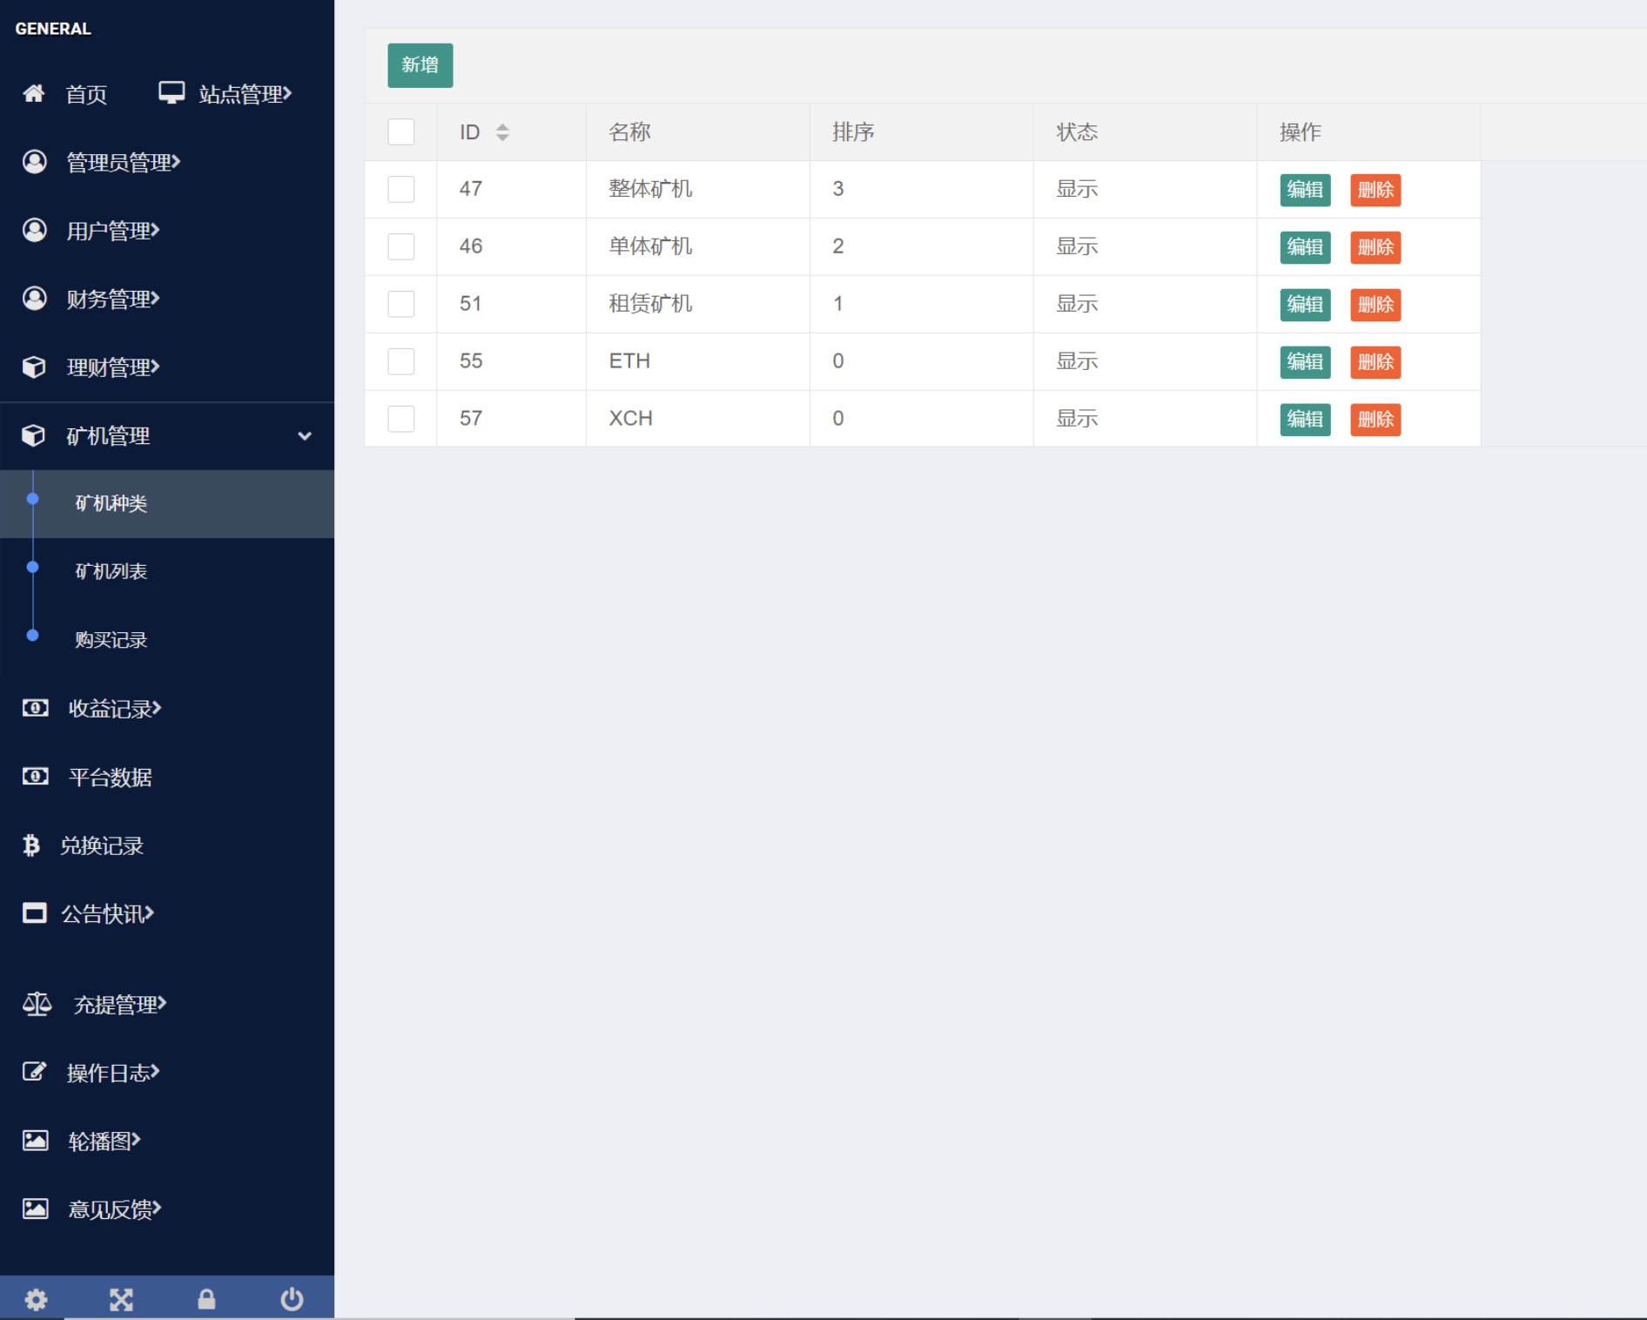Click 删除 for the XCH row
Viewport: 1647px width, 1320px height.
coord(1375,420)
